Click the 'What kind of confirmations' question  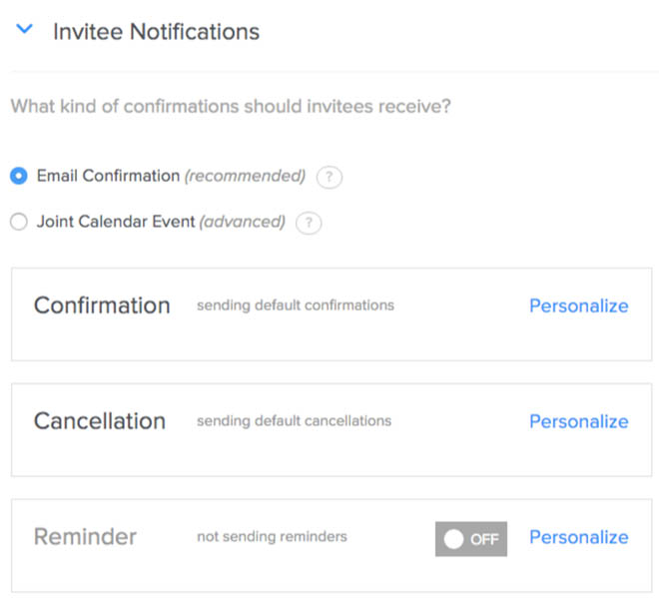(231, 105)
